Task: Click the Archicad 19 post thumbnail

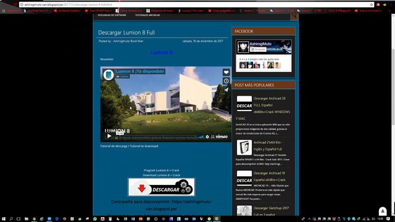Action: click(244, 178)
